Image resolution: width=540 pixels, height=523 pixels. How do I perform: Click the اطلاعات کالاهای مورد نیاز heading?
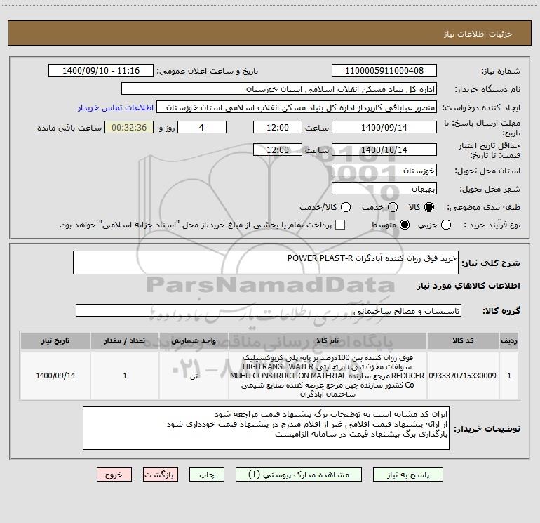click(468, 286)
